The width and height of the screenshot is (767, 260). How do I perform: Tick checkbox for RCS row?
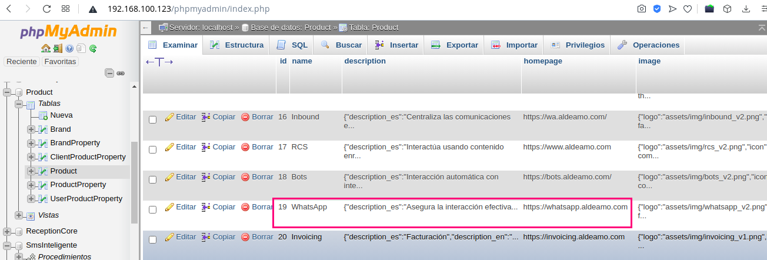pyautogui.click(x=152, y=149)
